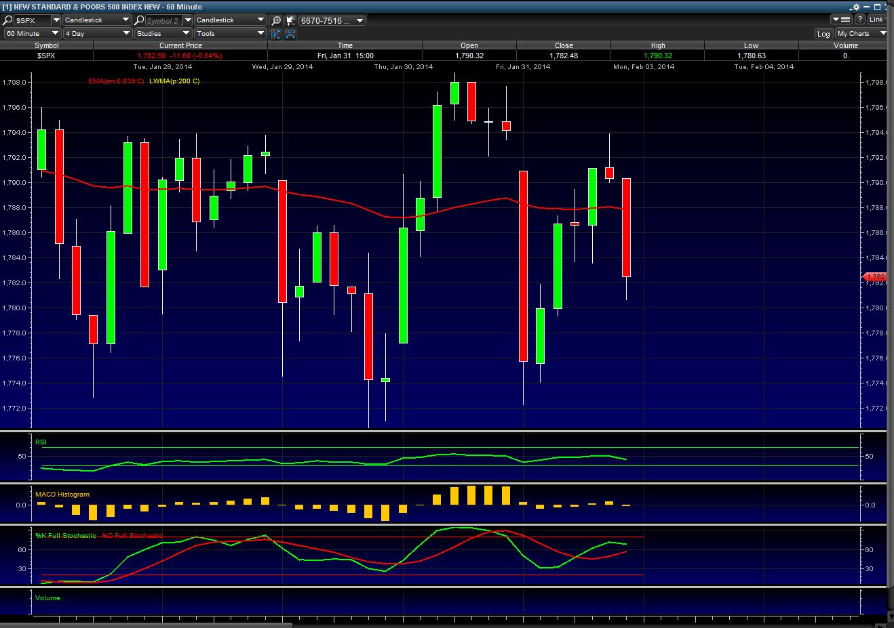Click the Current Price column header

point(180,45)
